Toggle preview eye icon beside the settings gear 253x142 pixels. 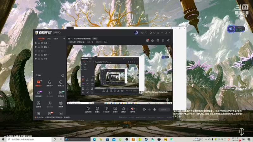click(149, 109)
